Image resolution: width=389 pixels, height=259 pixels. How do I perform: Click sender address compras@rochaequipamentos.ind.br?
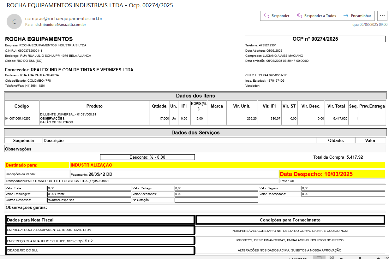64,19
